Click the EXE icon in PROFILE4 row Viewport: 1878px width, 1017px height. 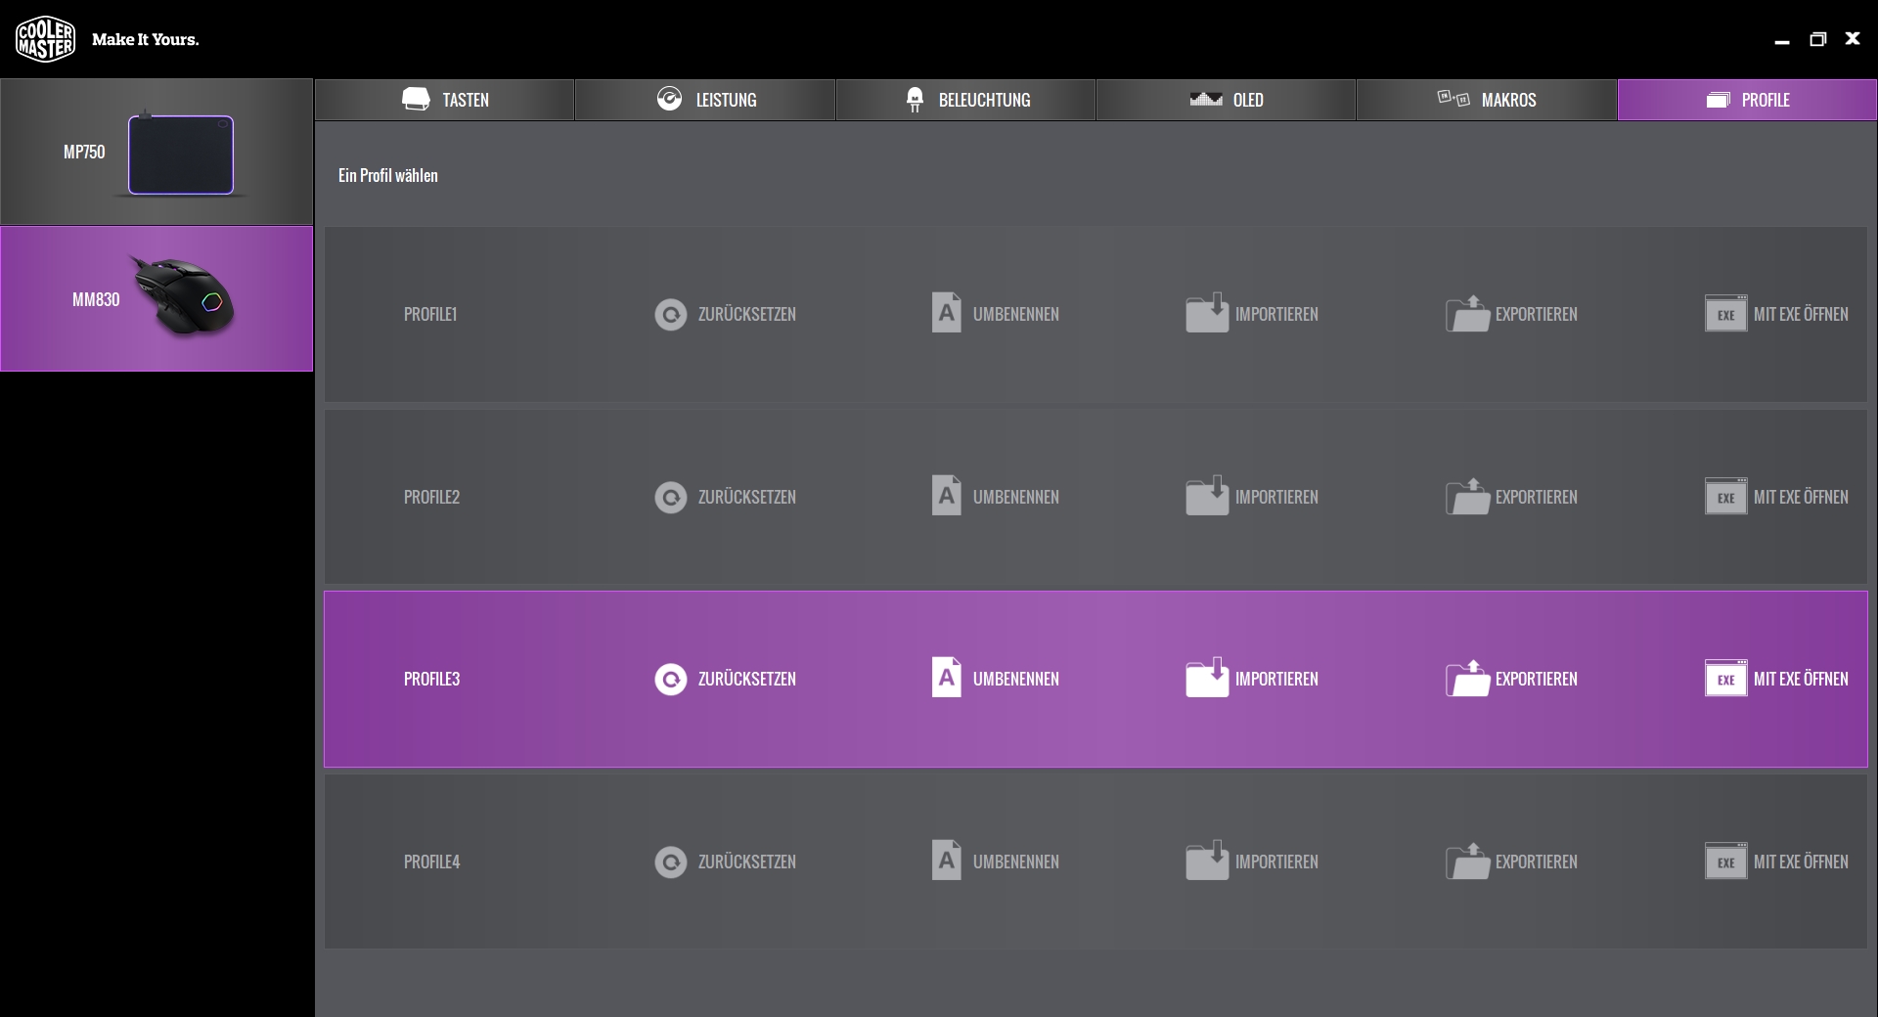(1725, 862)
